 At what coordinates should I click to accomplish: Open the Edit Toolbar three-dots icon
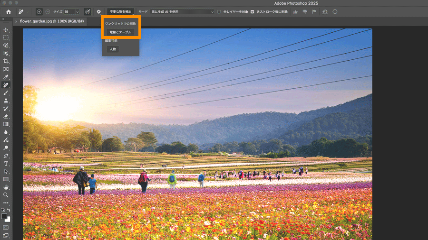point(6,203)
